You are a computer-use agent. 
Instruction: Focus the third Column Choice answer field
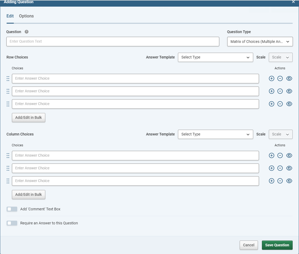(135, 181)
